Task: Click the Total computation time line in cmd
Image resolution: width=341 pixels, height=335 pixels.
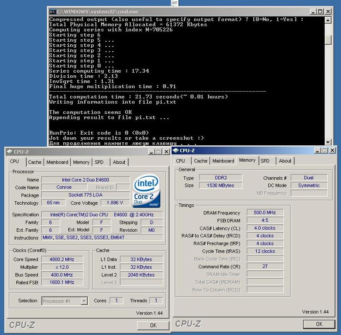Action: (138, 97)
